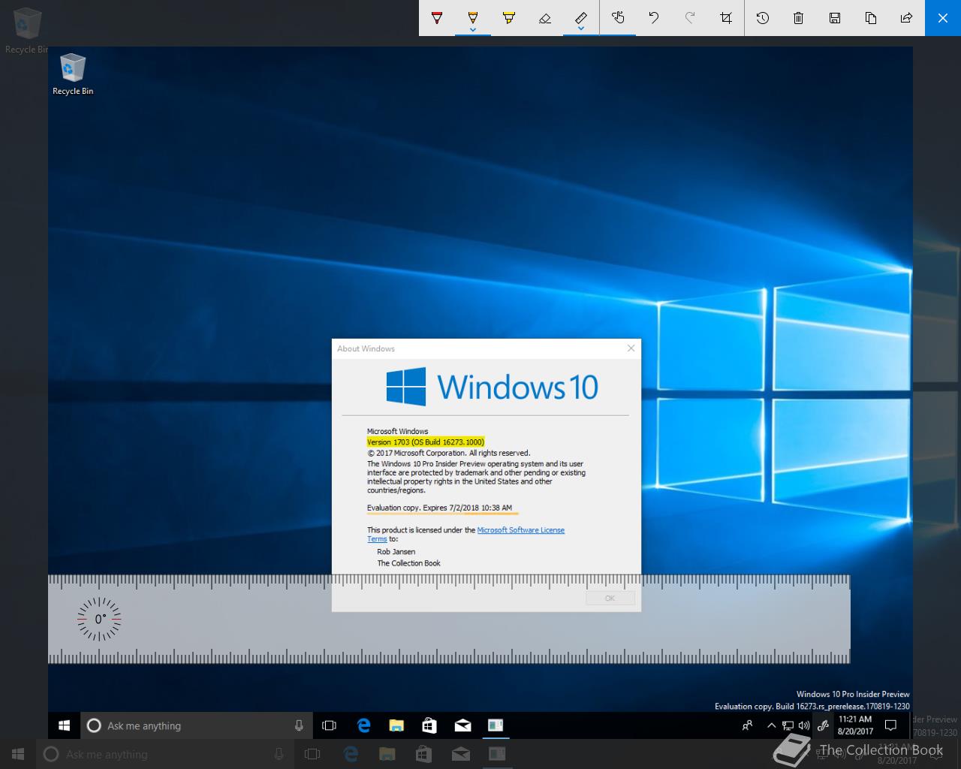Open the People icon in system tray
The height and width of the screenshot is (769, 961).
747,725
